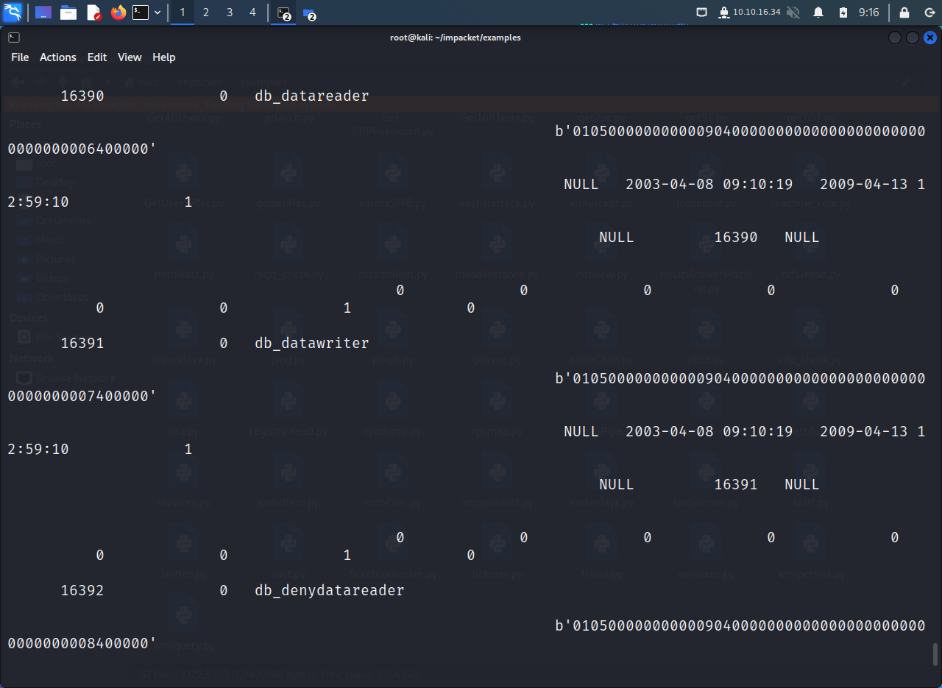Screen dimensions: 942x688
Task: Open the terminal Actions menu
Action: coord(58,57)
